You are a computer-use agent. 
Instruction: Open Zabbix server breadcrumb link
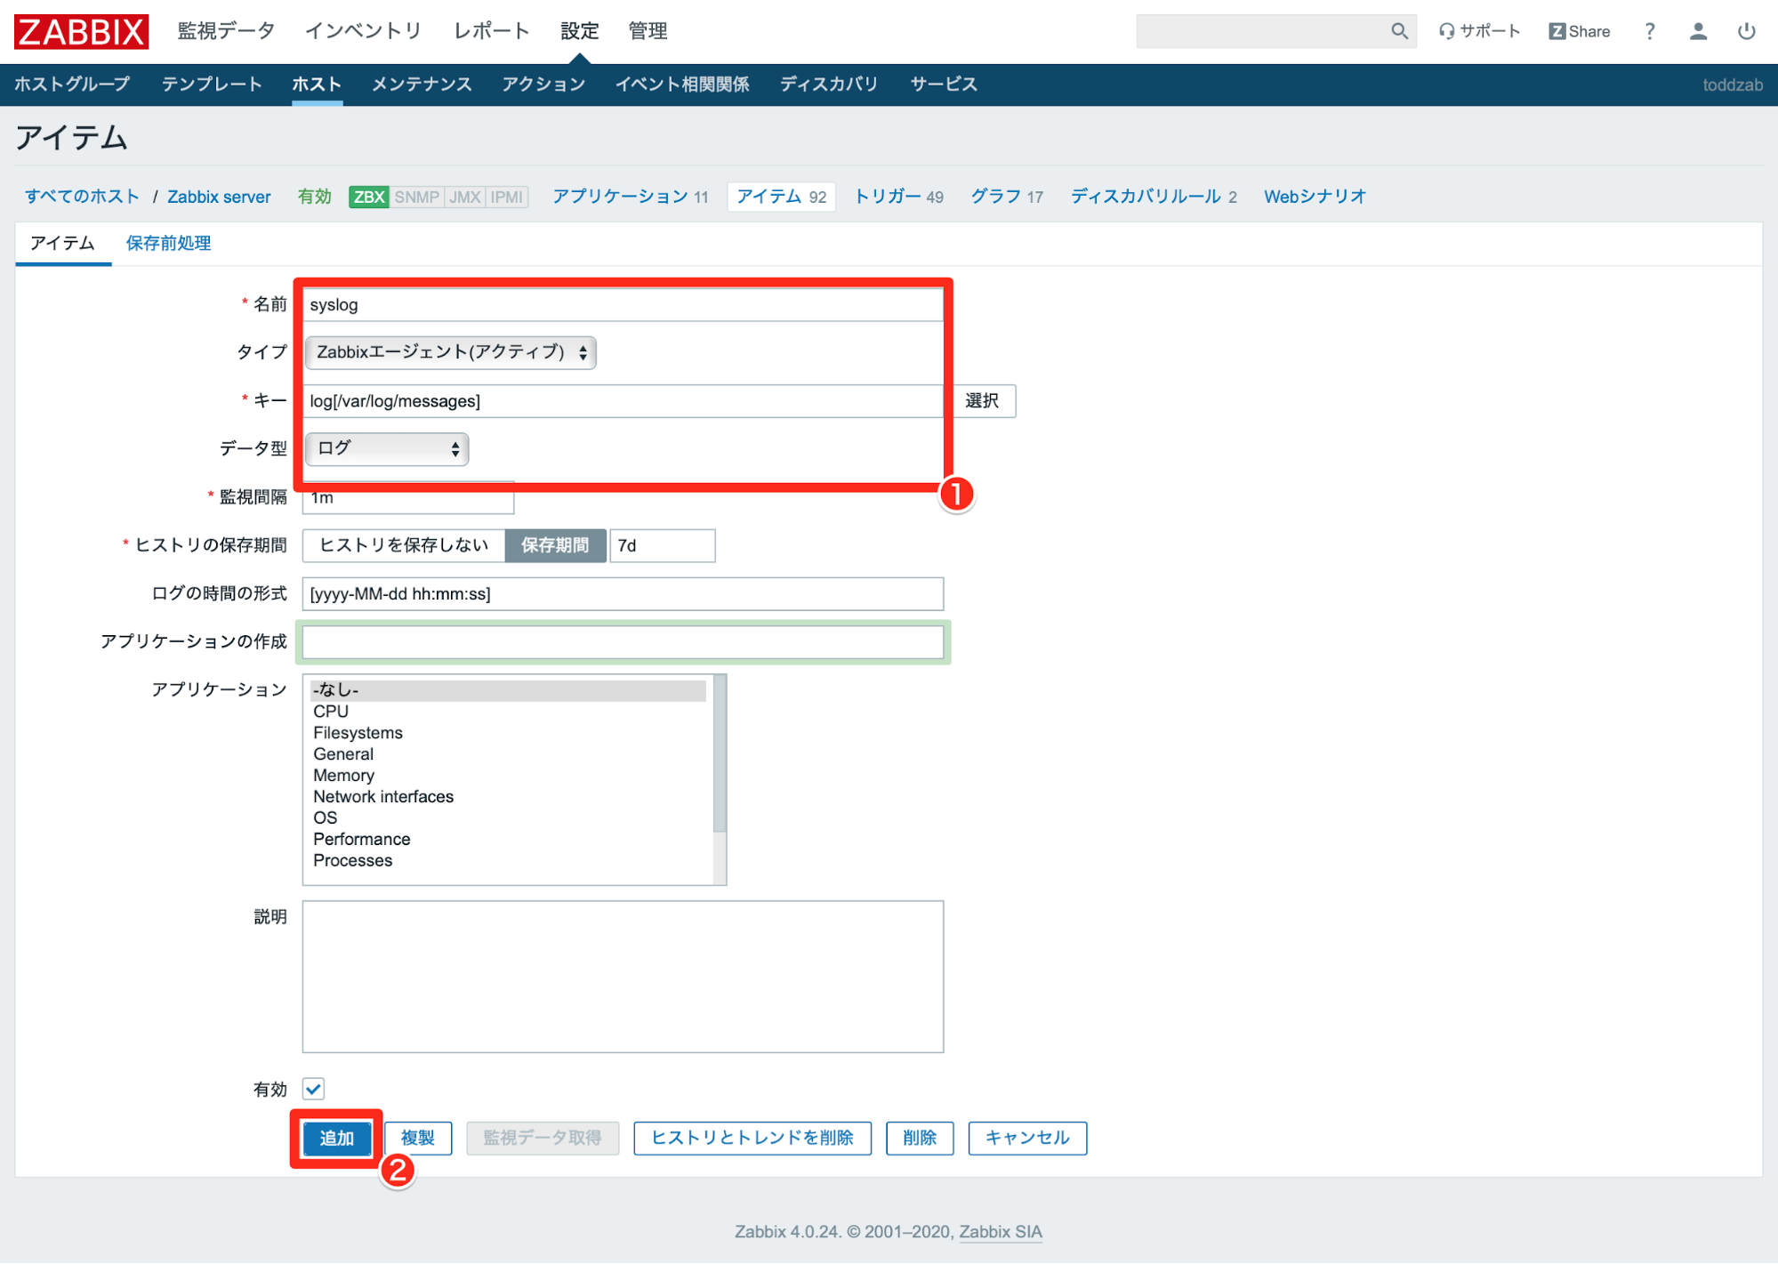219,197
